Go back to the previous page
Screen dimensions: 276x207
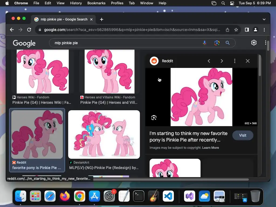pos(12,30)
